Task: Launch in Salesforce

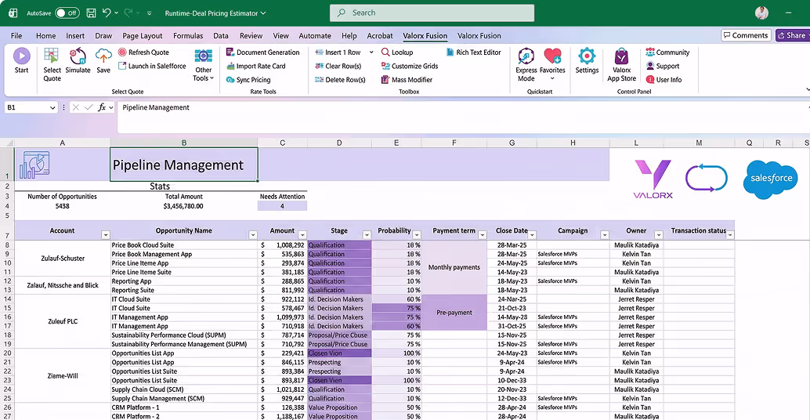Action: pyautogui.click(x=152, y=66)
